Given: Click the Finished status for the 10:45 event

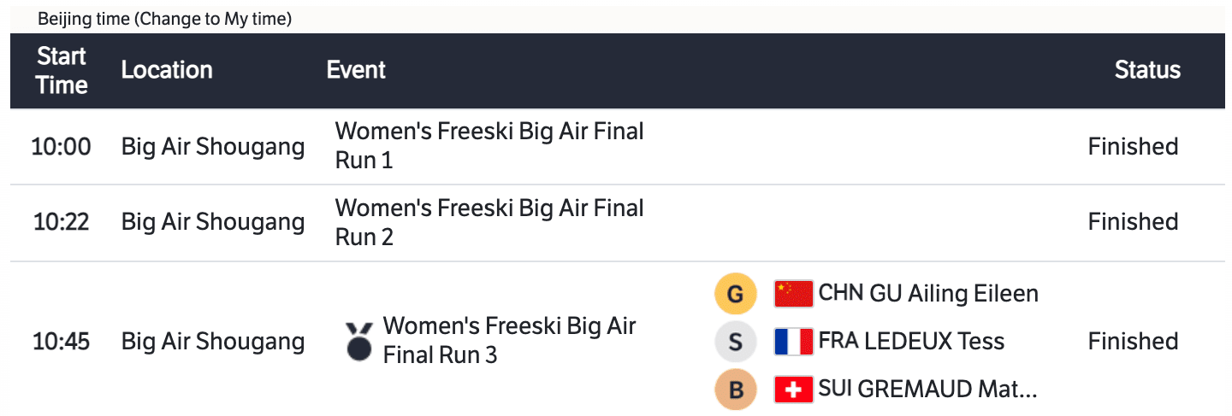Looking at the screenshot, I should pos(1133,342).
